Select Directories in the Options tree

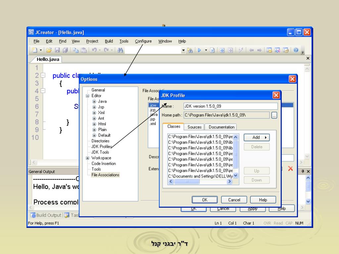tap(100, 141)
